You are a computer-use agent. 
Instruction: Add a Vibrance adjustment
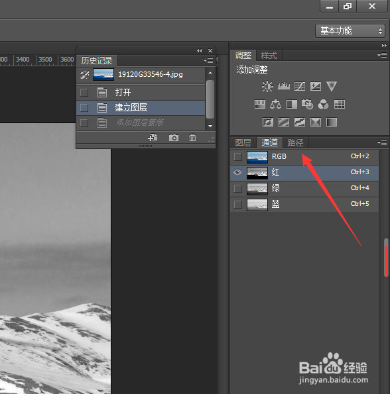(332, 87)
